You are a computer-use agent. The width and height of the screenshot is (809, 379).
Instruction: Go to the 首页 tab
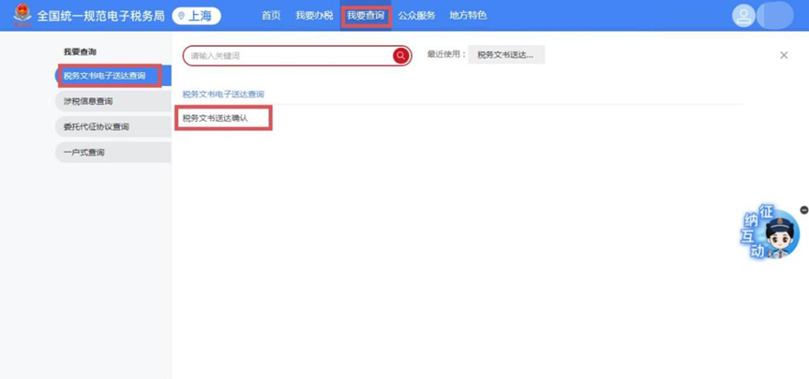[271, 16]
